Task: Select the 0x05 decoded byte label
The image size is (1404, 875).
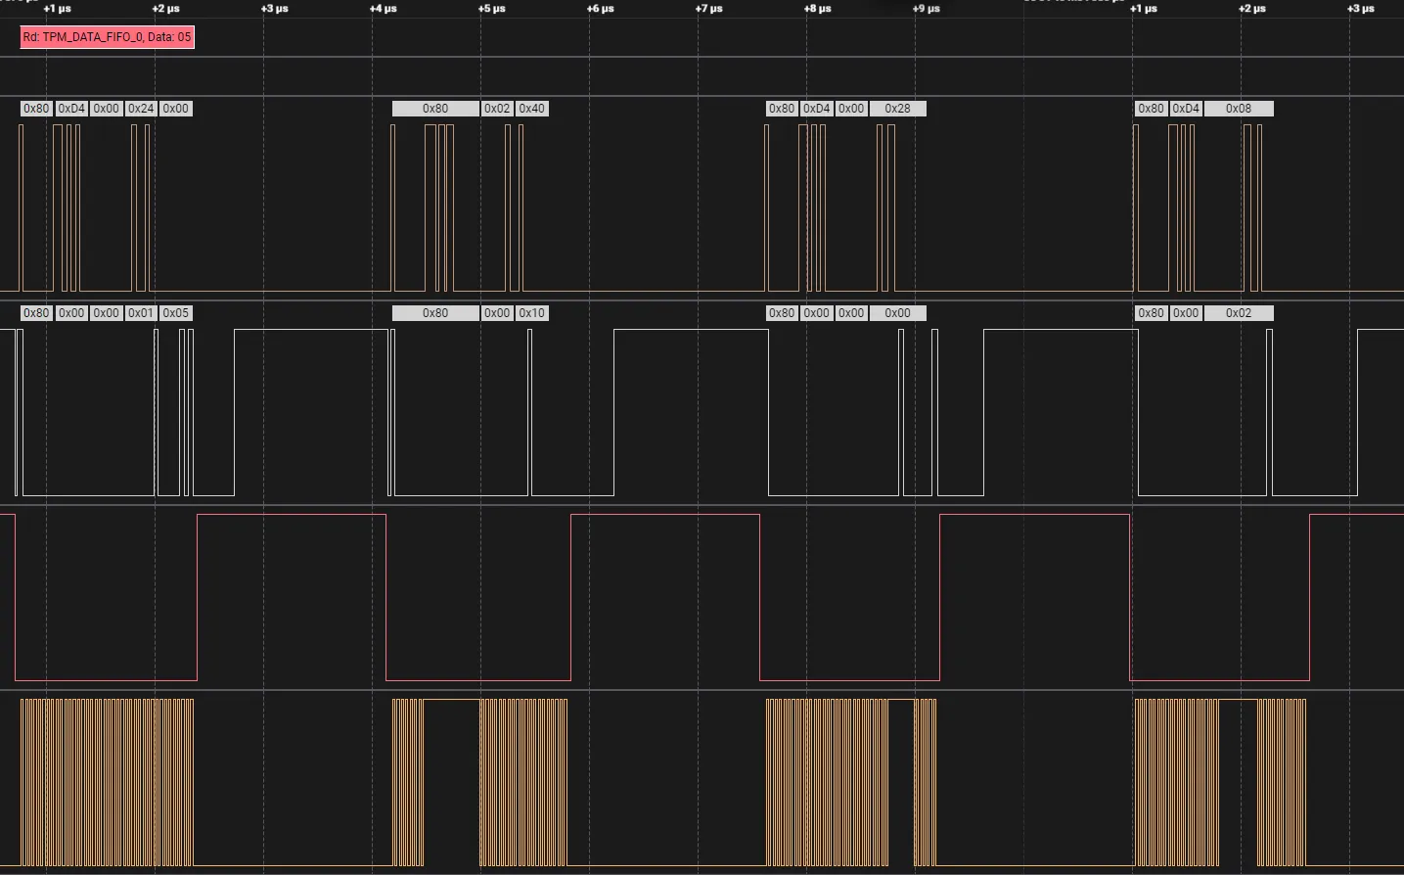Action: 176,313
